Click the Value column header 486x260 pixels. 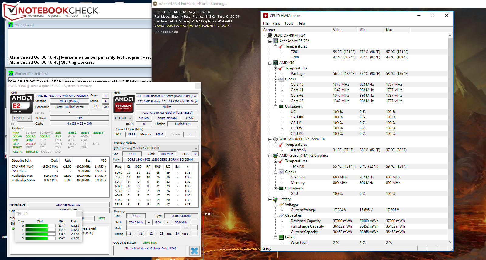(x=344, y=30)
